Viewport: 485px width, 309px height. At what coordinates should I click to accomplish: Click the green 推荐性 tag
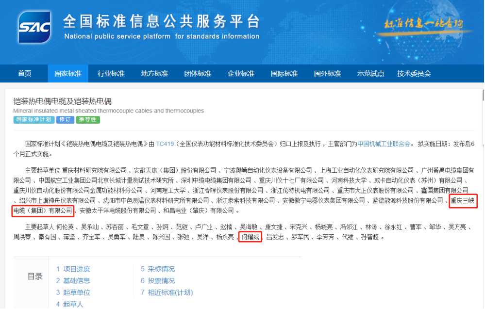88,120
